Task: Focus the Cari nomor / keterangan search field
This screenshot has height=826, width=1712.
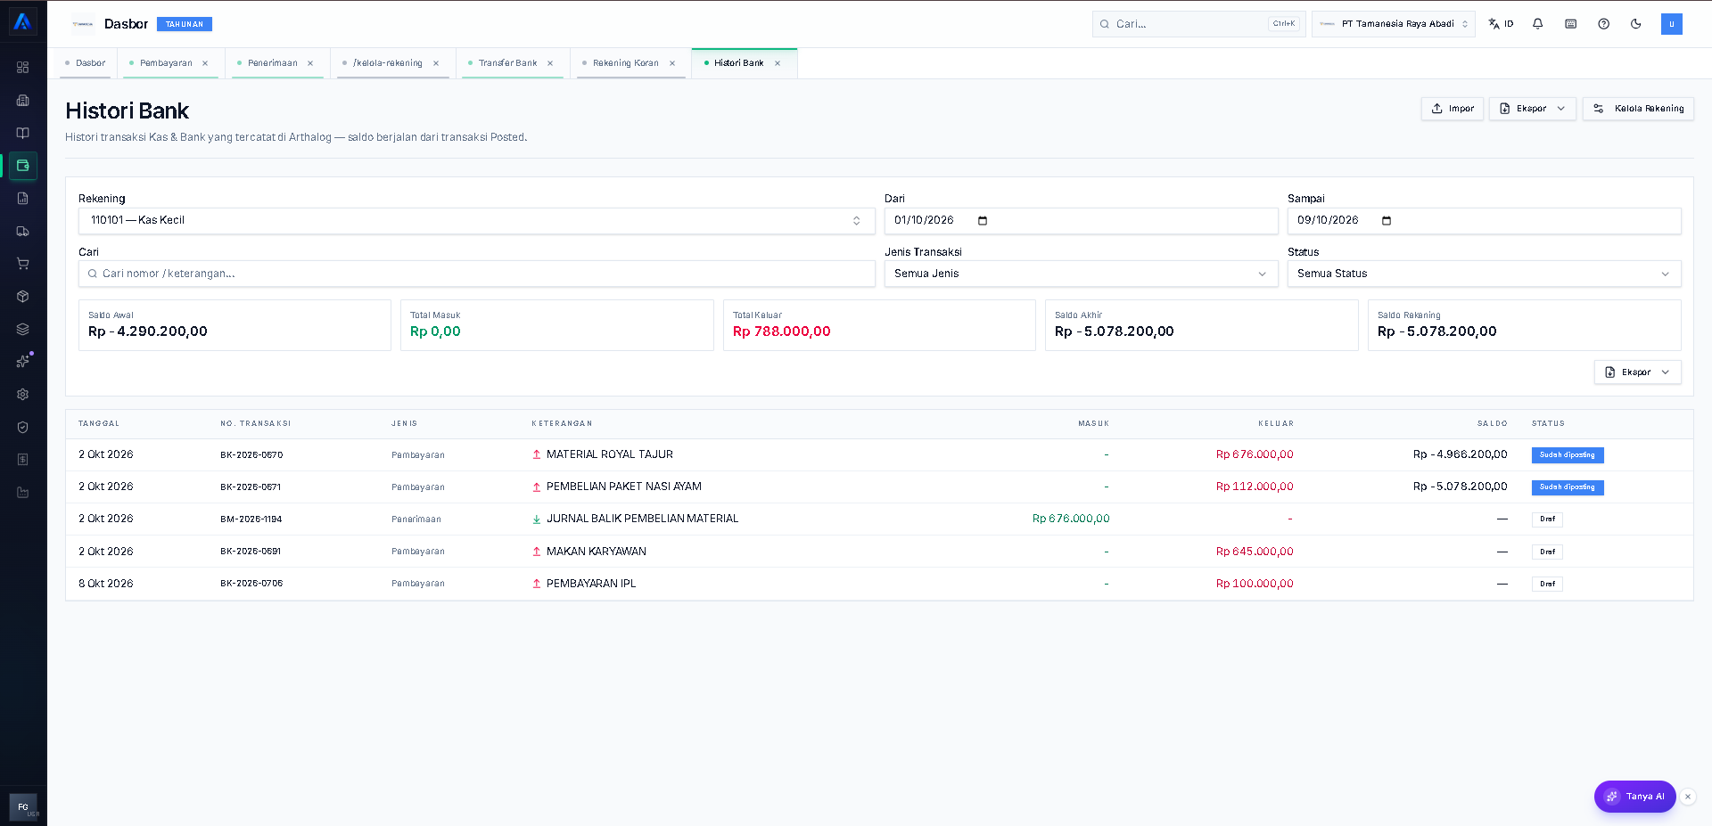Action: 477,274
